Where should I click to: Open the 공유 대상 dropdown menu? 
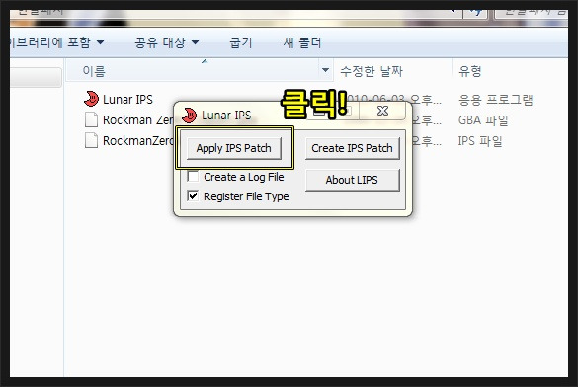(x=167, y=42)
